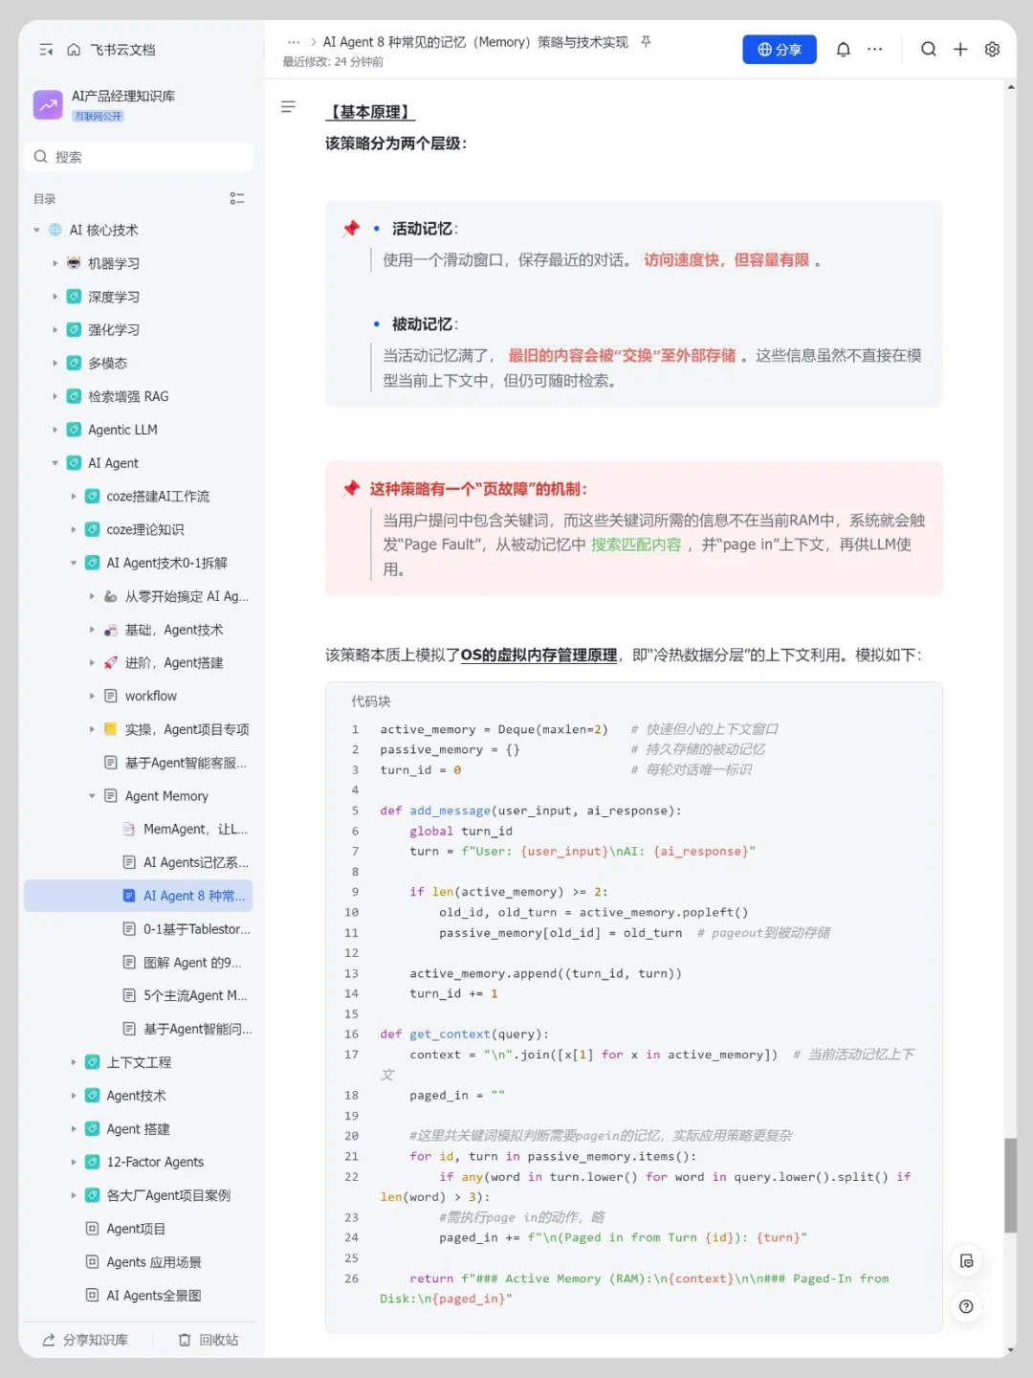The width and height of the screenshot is (1033, 1378).
Task: Open the more options ellipsis in the toolbar
Action: (x=875, y=50)
